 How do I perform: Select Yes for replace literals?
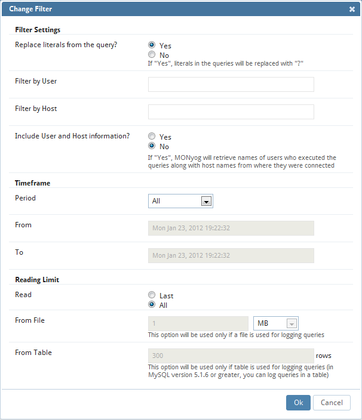tap(152, 45)
